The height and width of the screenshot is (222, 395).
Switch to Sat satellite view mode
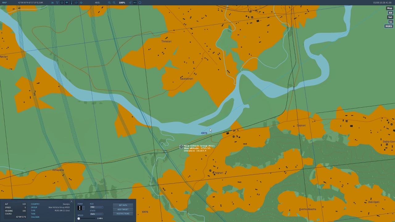tap(390, 17)
